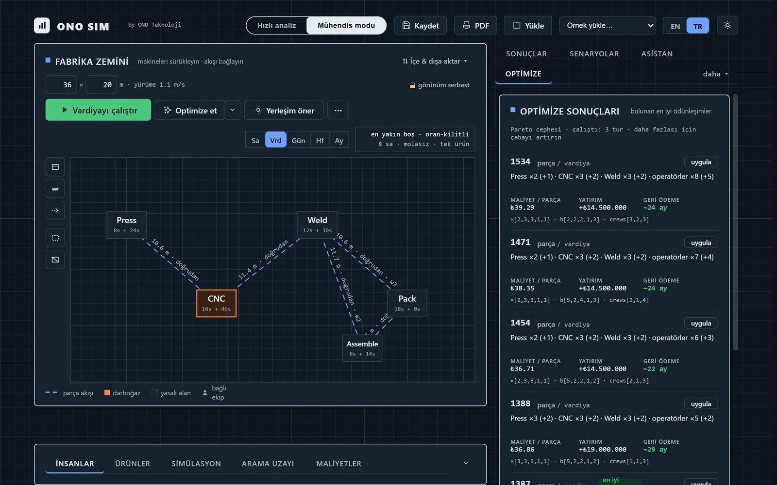The width and height of the screenshot is (777, 485).
Task: Click the lock icon beside görünüm serbest
Action: point(412,85)
